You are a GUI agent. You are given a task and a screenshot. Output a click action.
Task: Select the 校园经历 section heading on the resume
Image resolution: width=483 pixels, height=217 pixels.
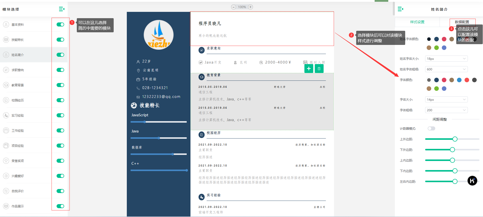(x=213, y=133)
